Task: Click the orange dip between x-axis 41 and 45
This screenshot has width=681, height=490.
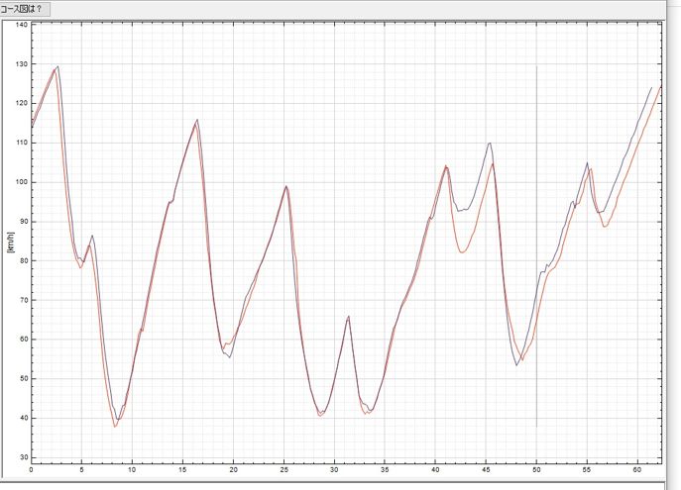Action: point(463,252)
